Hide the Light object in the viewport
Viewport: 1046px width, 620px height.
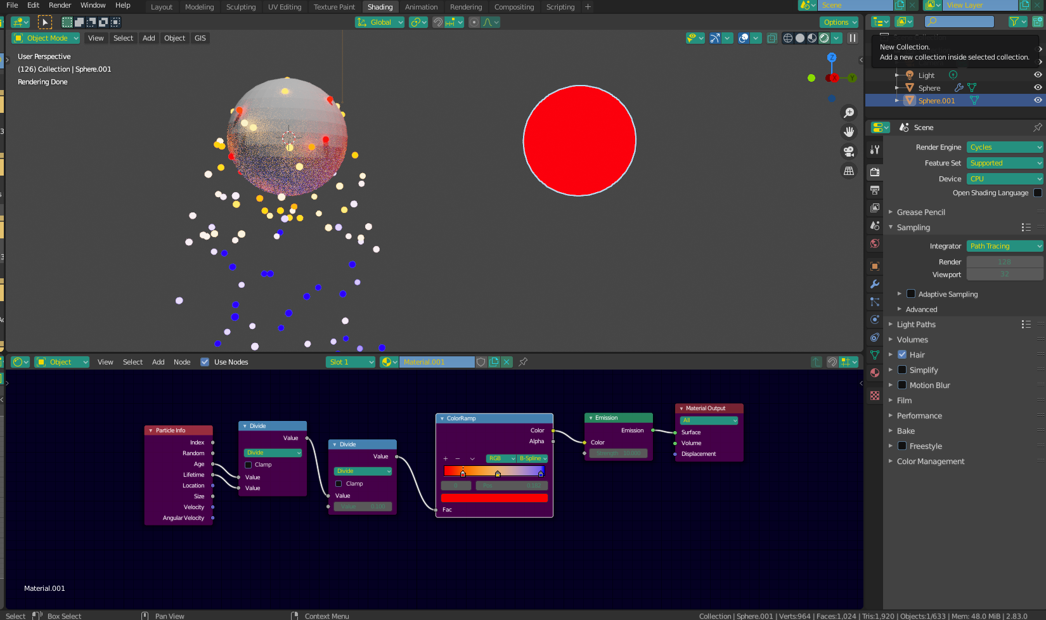click(1038, 75)
